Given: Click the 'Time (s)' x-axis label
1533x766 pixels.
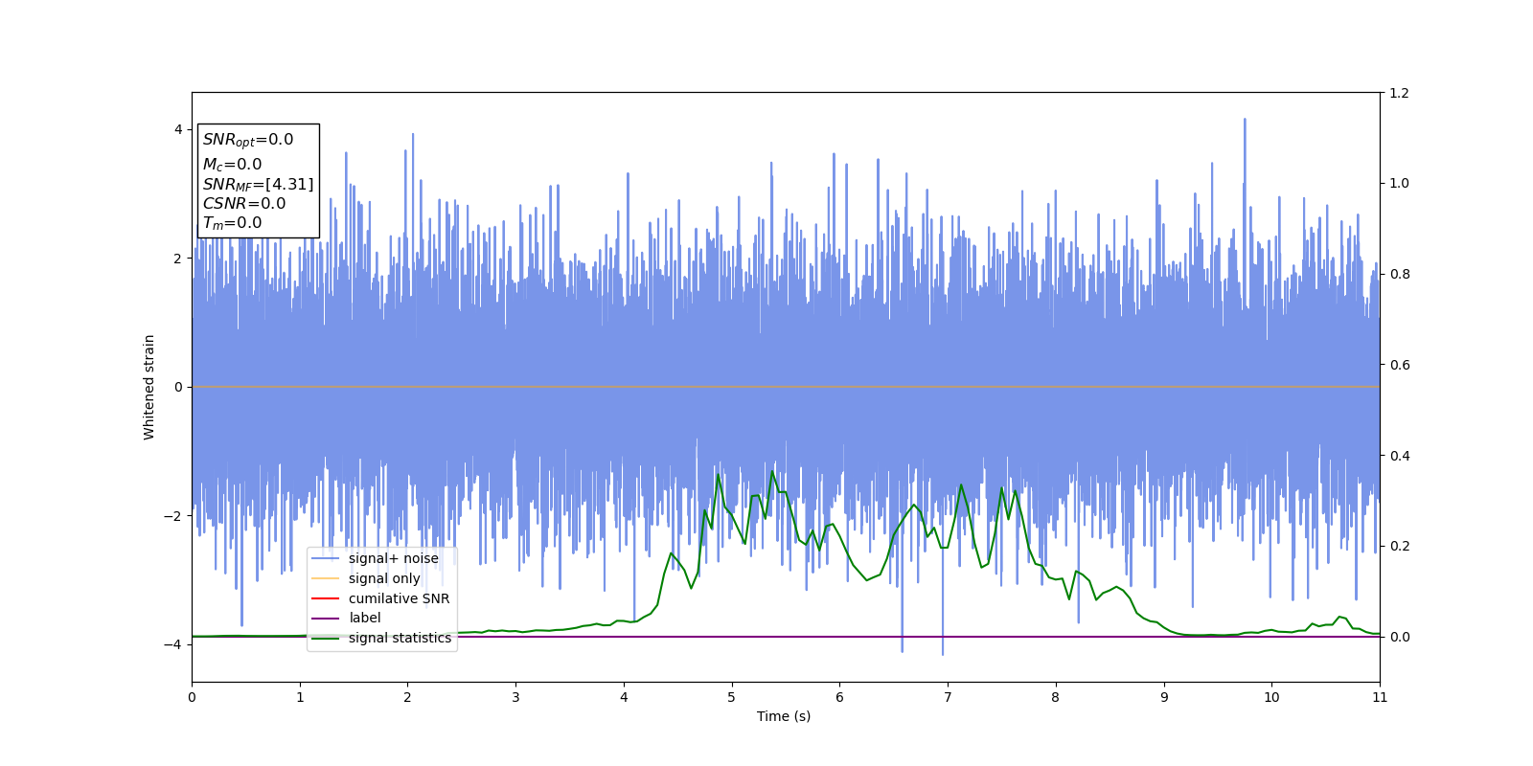Looking at the screenshot, I should 784,716.
